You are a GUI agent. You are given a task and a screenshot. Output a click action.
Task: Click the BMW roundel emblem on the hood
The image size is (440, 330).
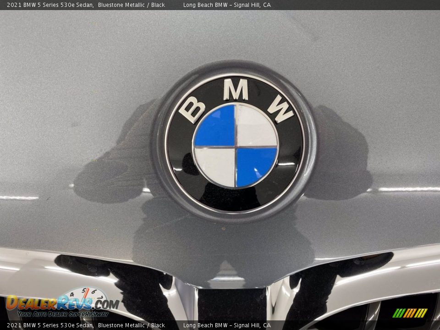point(235,144)
